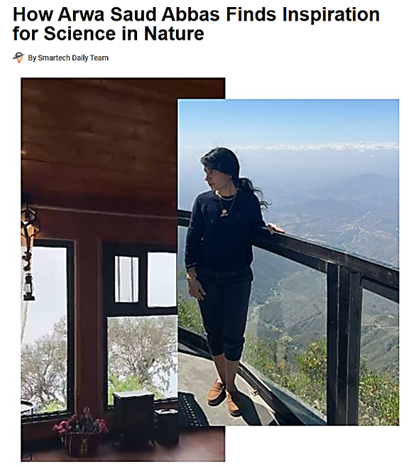Image resolution: width=416 pixels, height=467 pixels.
Task: Click the word "By" in the author byline
Action: [x=32, y=58]
